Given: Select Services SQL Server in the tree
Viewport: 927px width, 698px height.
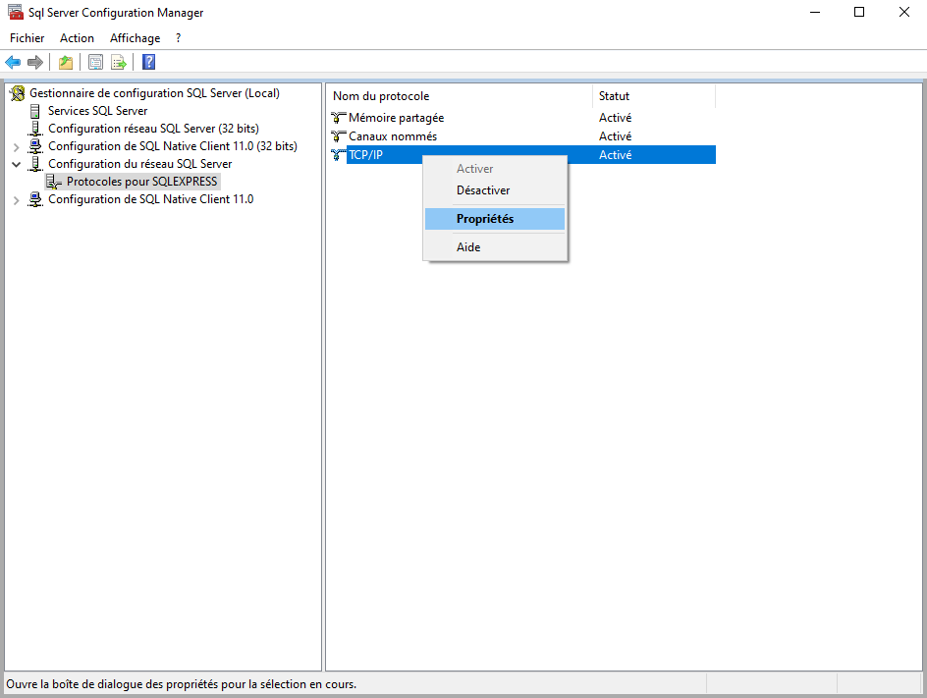Looking at the screenshot, I should click(98, 111).
